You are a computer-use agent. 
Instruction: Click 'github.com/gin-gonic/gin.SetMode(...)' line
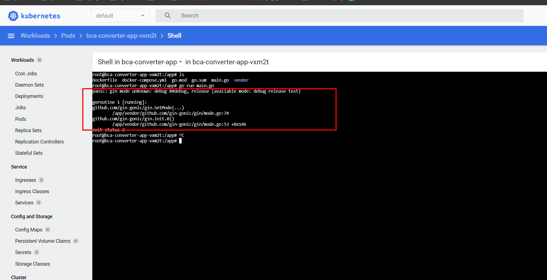point(138,108)
